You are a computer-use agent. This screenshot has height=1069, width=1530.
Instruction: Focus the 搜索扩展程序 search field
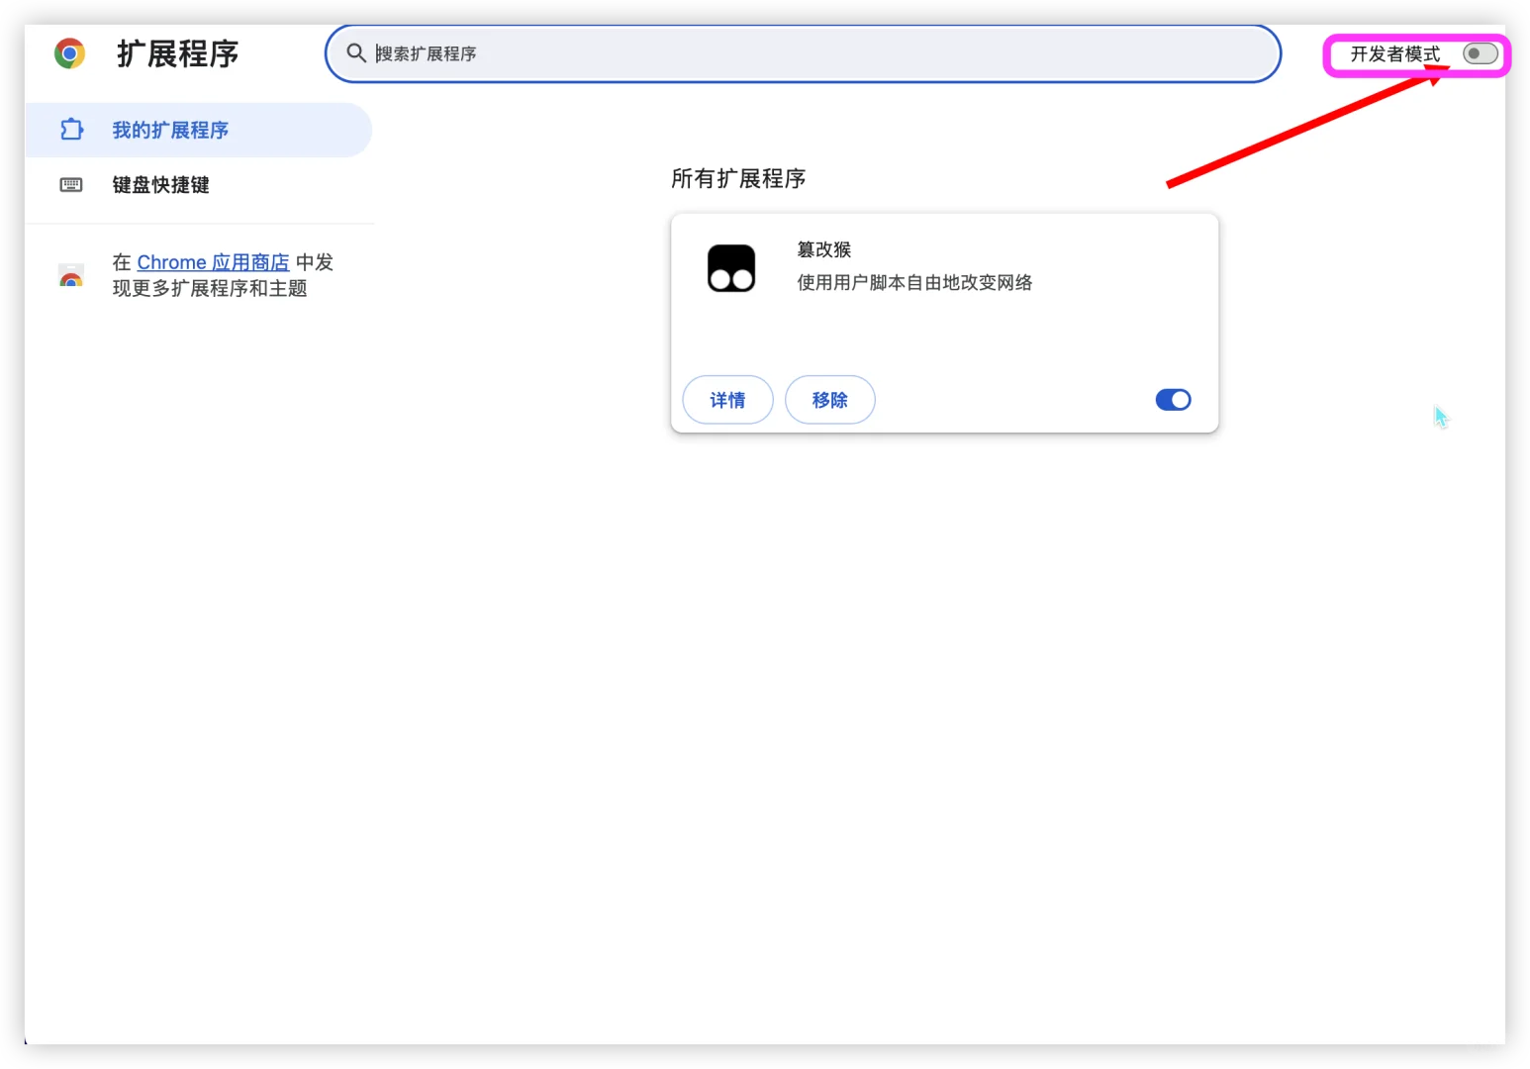[803, 53]
